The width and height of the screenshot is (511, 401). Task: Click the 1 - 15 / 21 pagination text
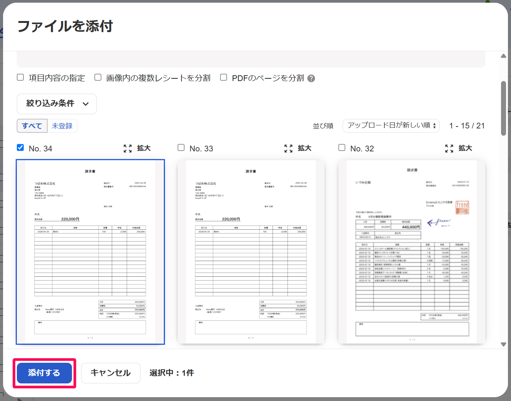pyautogui.click(x=467, y=126)
